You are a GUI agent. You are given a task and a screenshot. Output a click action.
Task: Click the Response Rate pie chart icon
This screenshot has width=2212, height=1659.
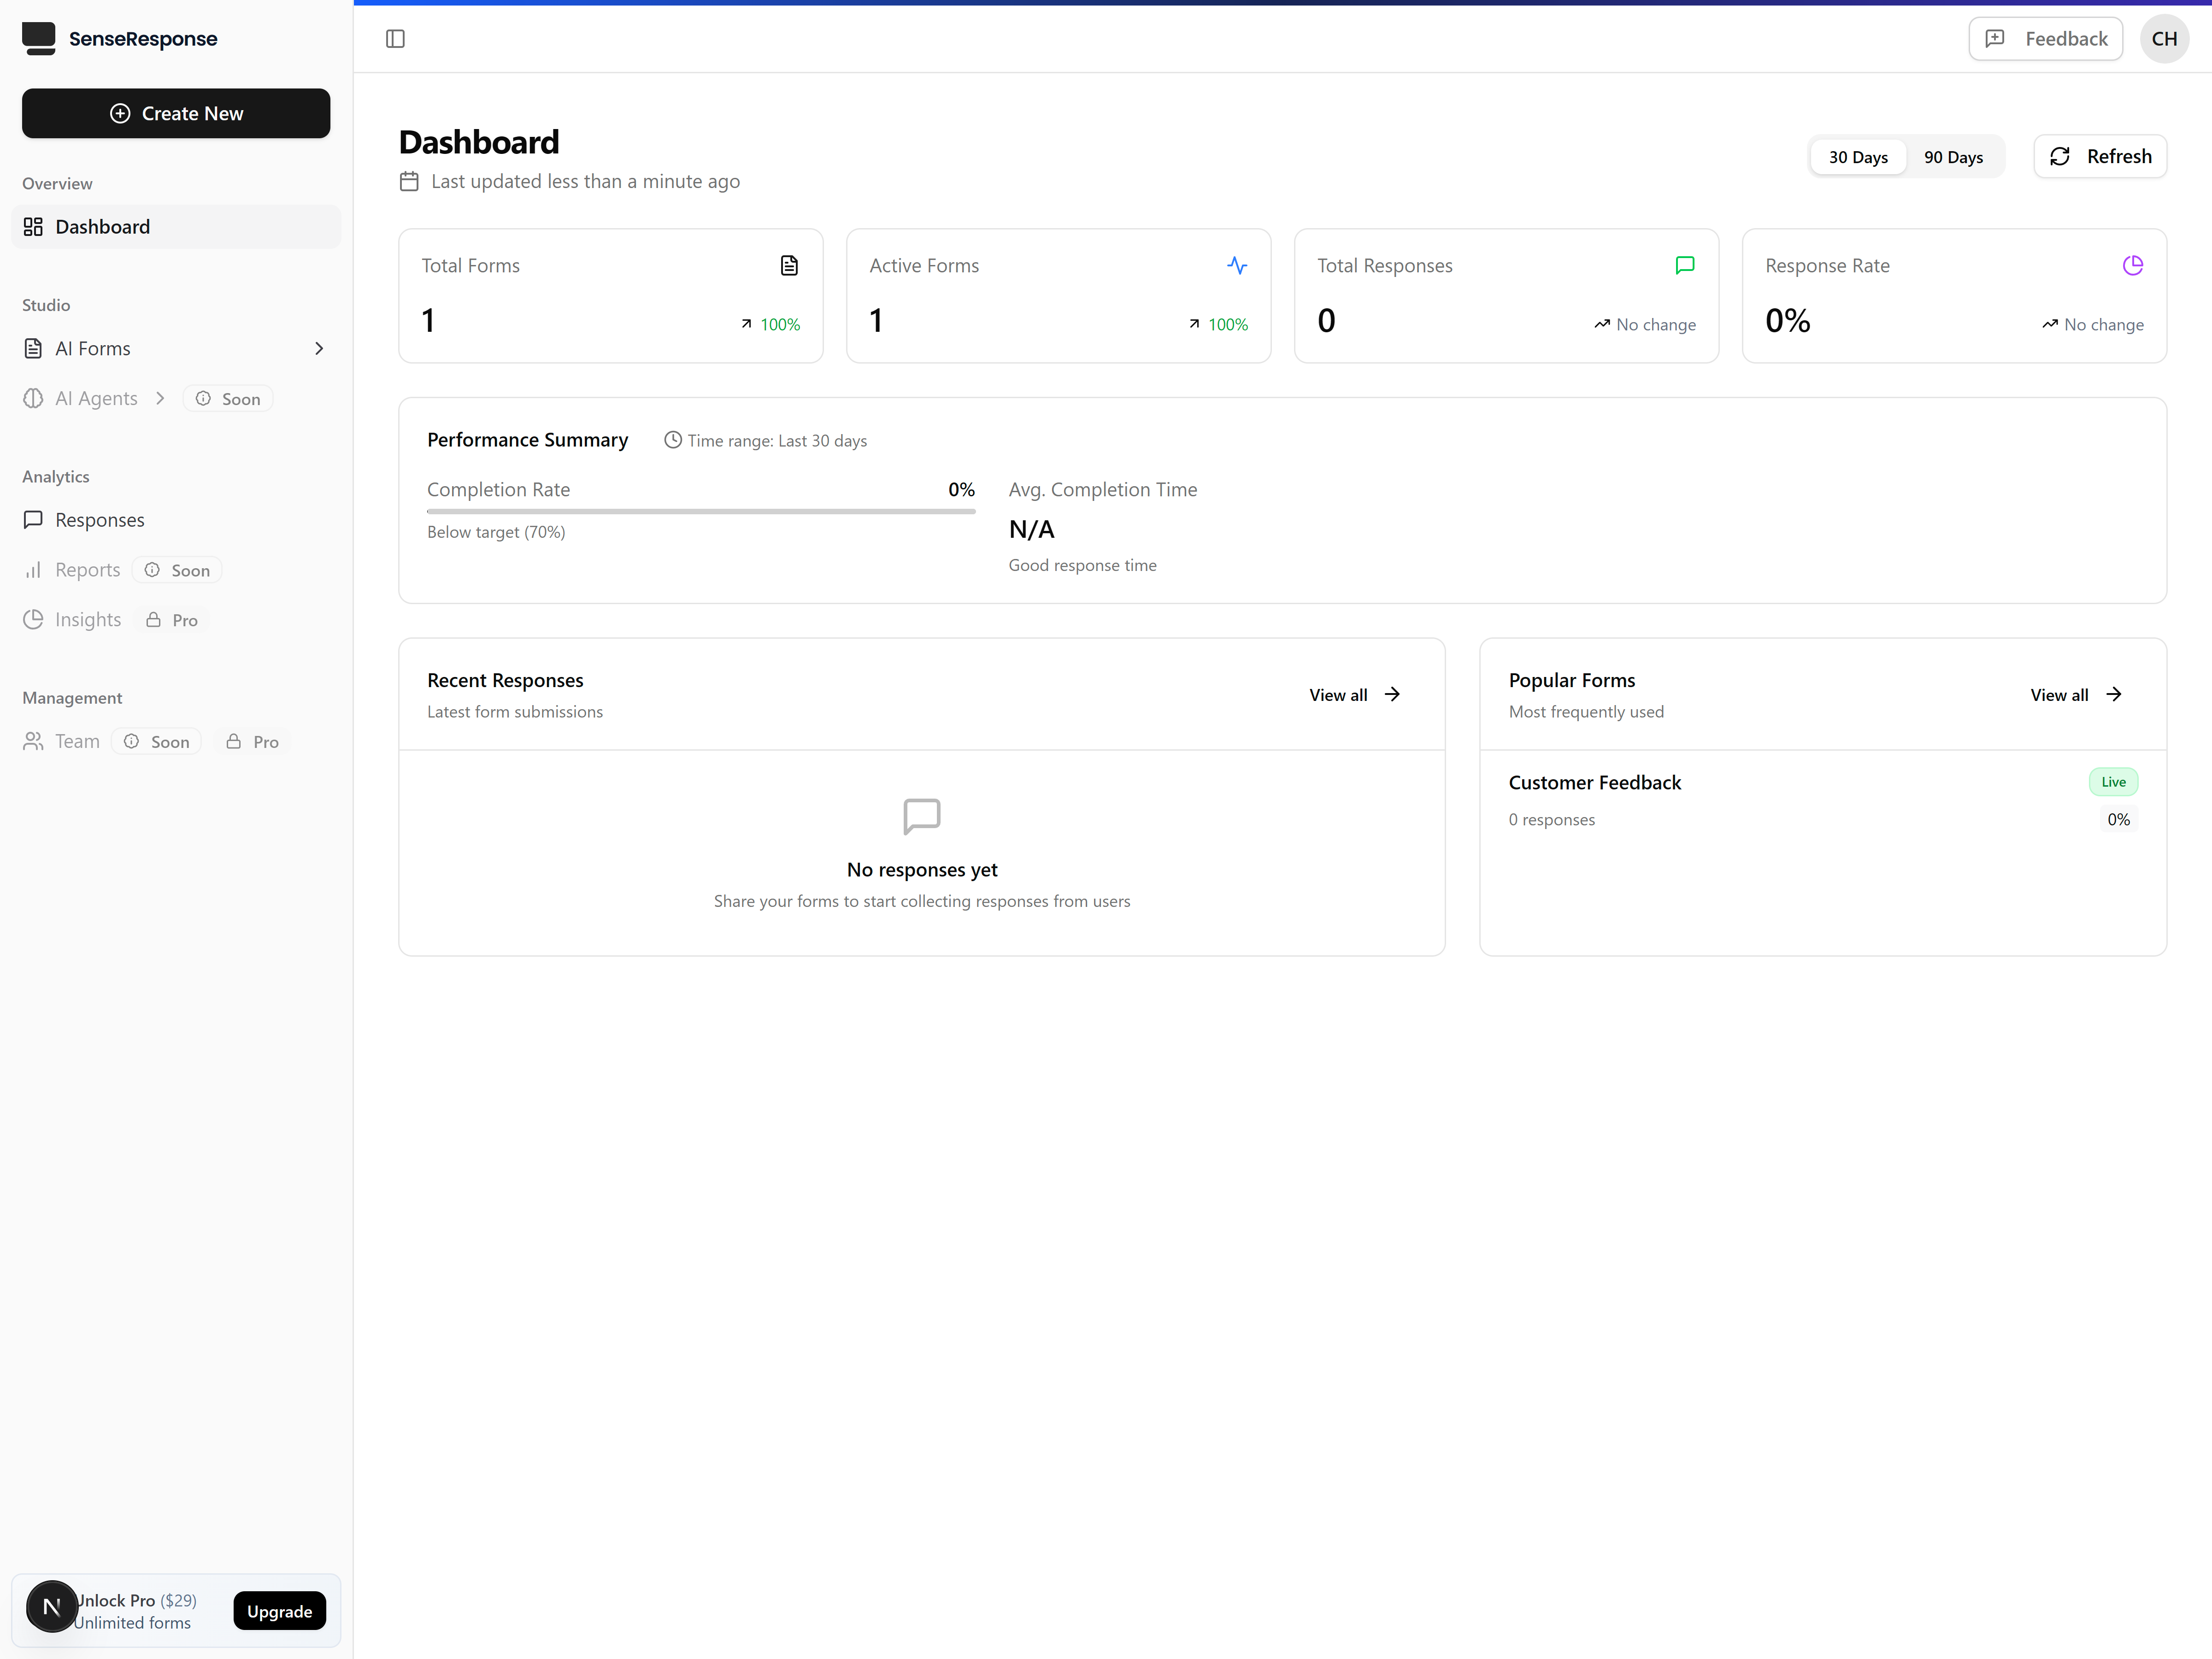(x=2133, y=265)
